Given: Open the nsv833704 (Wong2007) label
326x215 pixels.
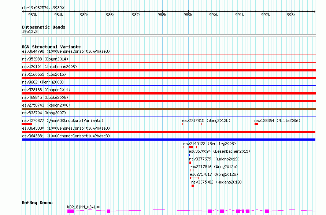Looking at the screenshot, I should pos(44,113).
